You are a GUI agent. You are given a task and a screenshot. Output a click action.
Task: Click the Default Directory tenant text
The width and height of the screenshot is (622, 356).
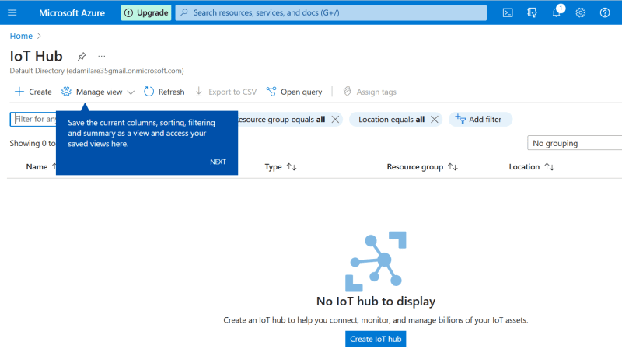pyautogui.click(x=96, y=71)
